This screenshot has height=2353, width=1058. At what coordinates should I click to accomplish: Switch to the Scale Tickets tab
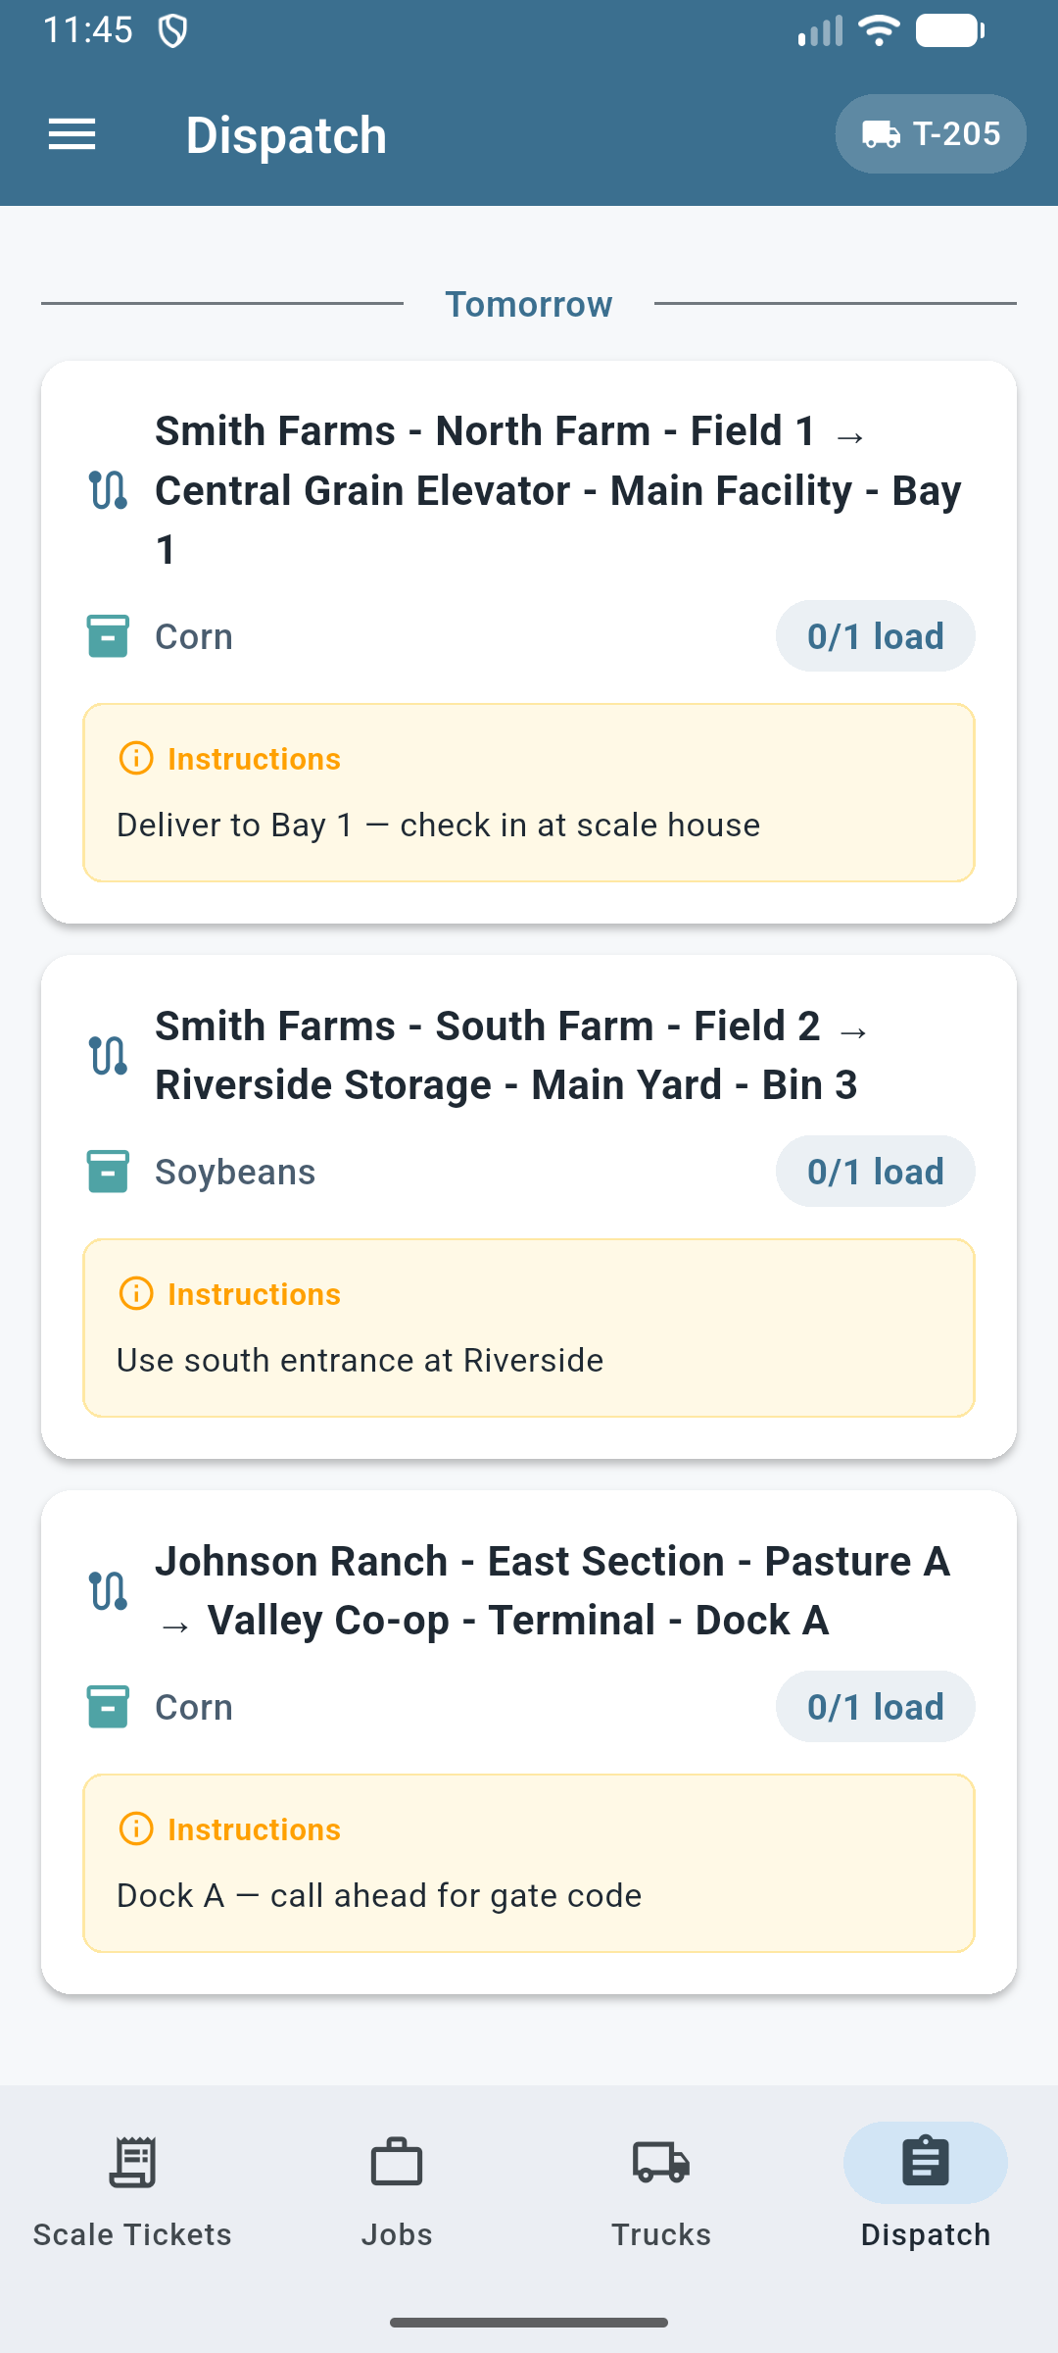click(132, 2192)
